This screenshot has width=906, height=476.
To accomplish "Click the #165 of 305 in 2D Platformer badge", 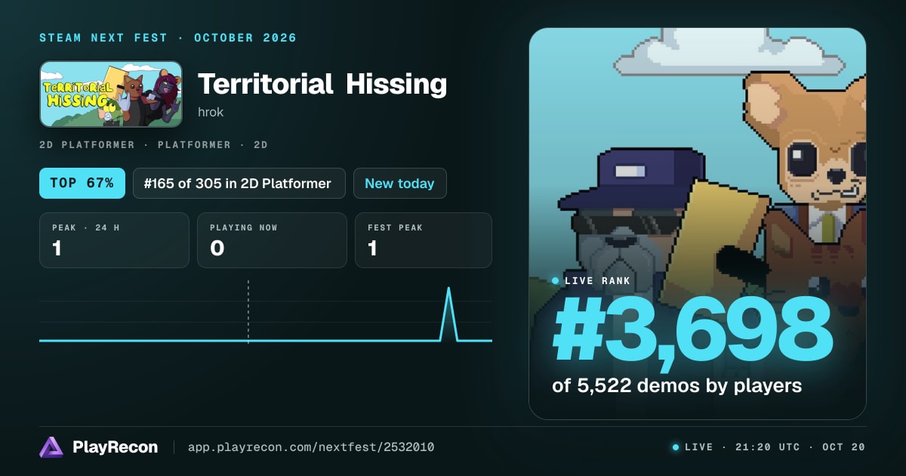I will (x=239, y=183).
